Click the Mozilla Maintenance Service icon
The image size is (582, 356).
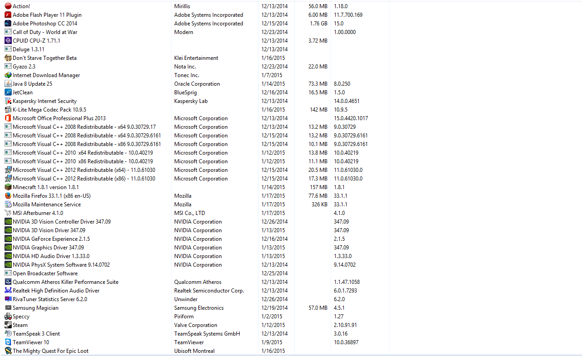point(8,205)
